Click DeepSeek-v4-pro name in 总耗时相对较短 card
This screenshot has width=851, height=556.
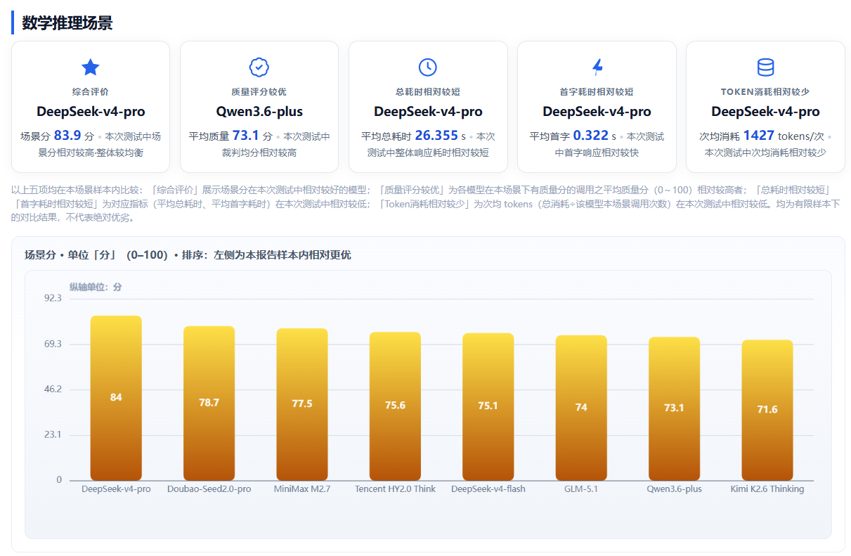click(428, 112)
